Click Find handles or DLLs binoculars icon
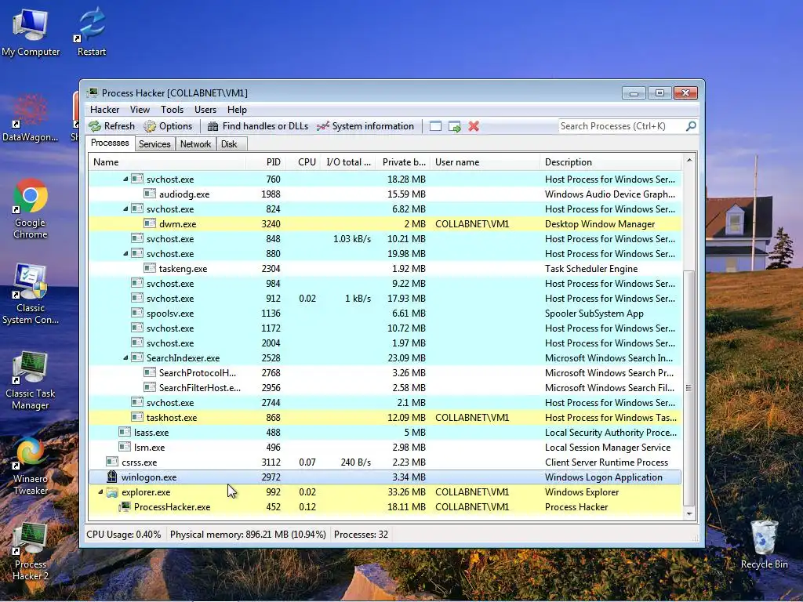This screenshot has width=803, height=602. pyautogui.click(x=213, y=126)
